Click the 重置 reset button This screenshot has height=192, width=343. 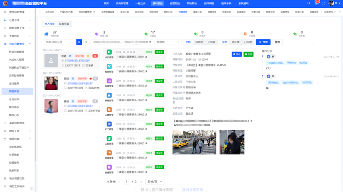(x=277, y=42)
